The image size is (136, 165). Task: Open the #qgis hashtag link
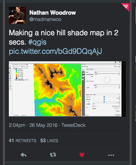point(38,42)
